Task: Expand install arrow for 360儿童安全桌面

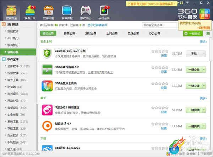Action: [x=204, y=86]
